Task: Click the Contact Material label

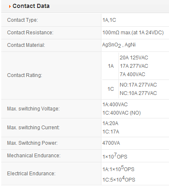Action: point(26,45)
